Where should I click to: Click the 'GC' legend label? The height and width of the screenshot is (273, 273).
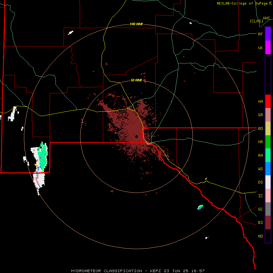[261, 209]
